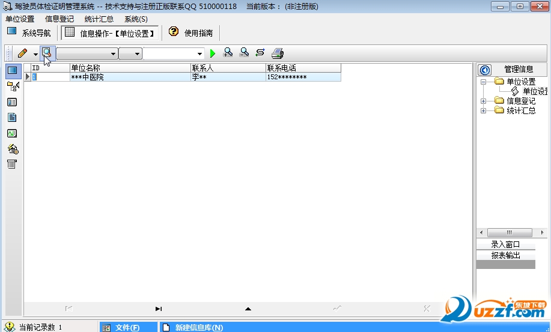Select the ***中医院 row cell
This screenshot has height=332, width=551.
[x=129, y=77]
